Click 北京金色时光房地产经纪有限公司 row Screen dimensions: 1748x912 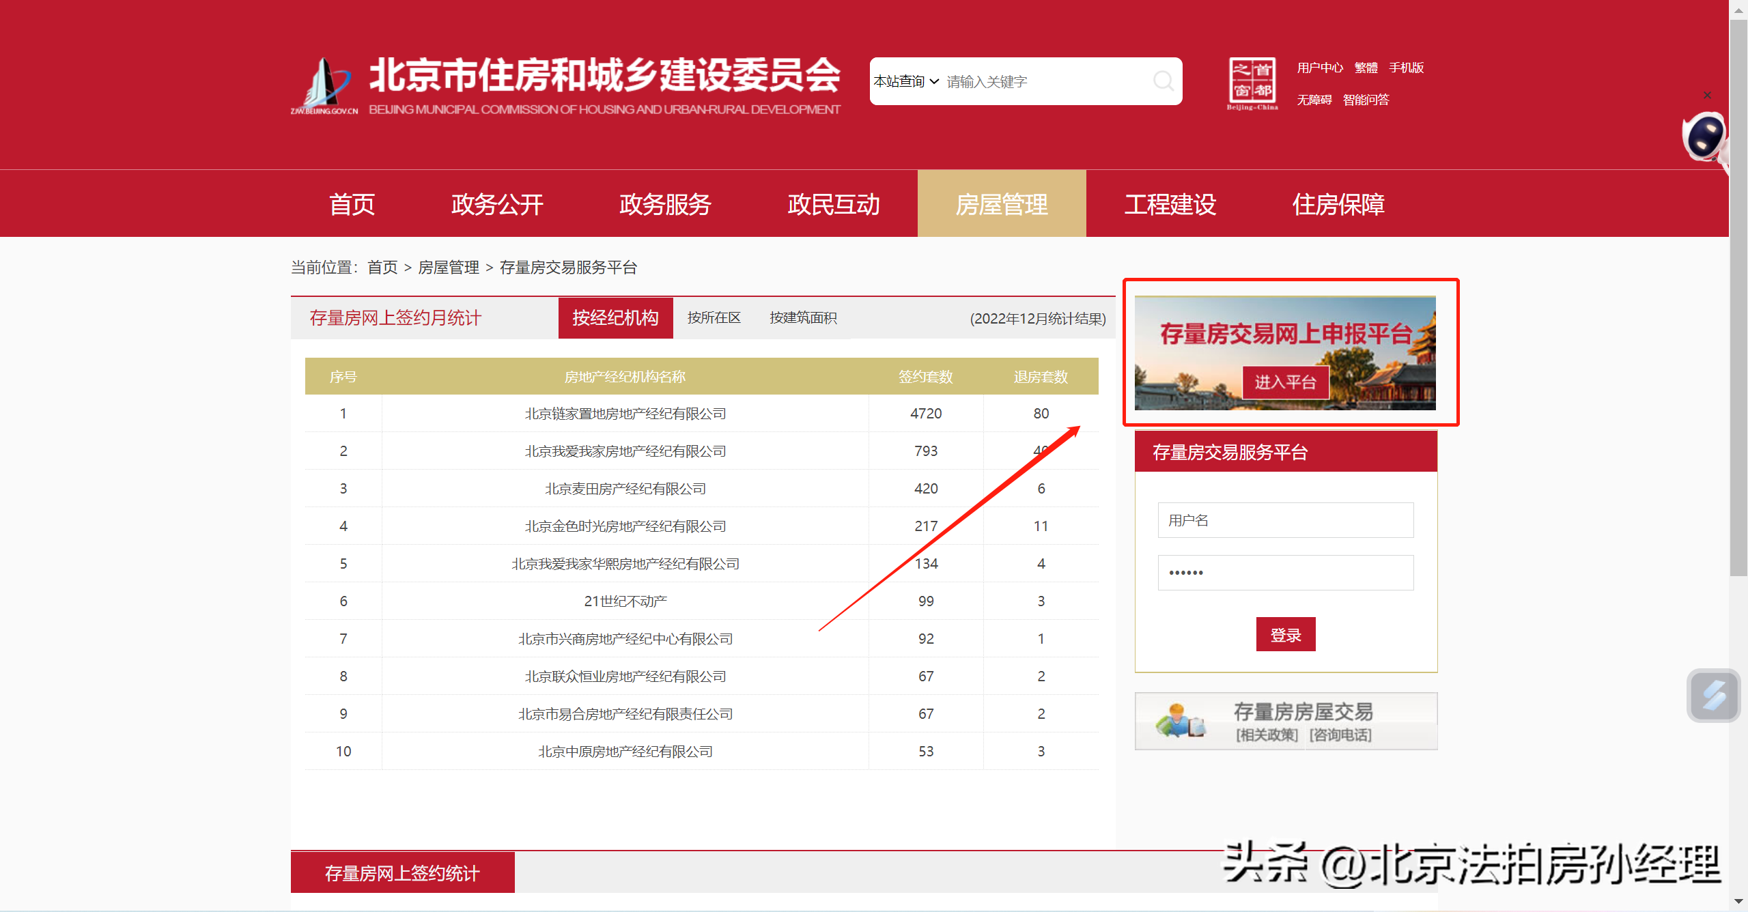click(702, 526)
